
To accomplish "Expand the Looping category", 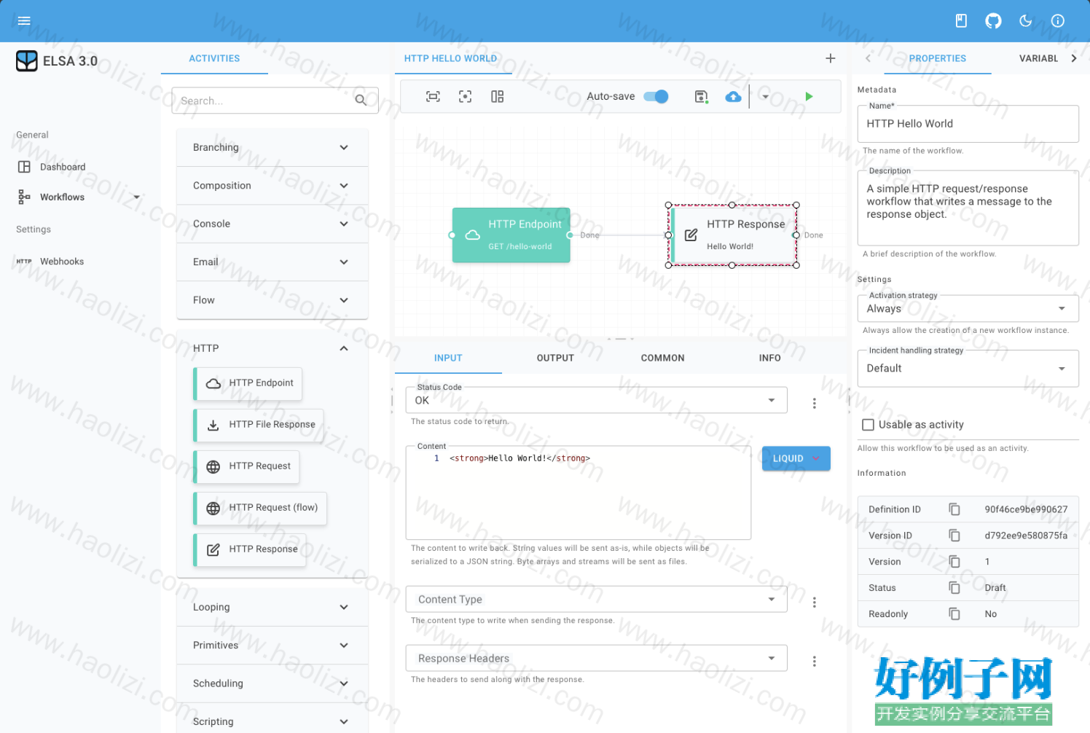I will pyautogui.click(x=272, y=607).
